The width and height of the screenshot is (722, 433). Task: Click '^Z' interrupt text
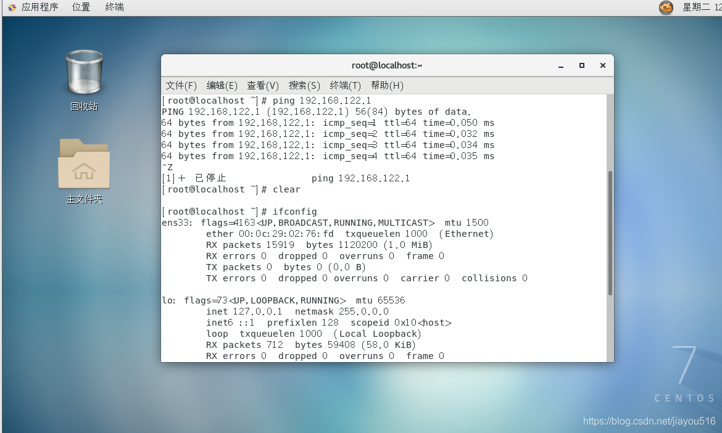pyautogui.click(x=167, y=167)
